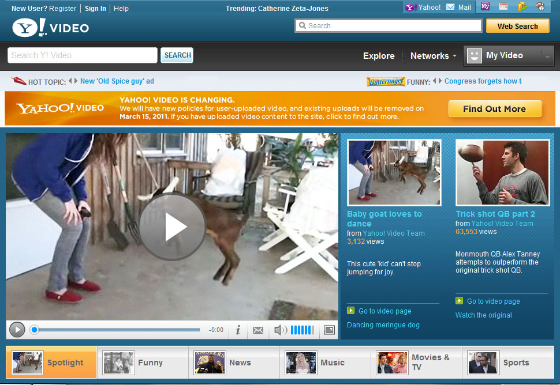Click the Find Out More button
The image size is (560, 385).
coord(495,109)
